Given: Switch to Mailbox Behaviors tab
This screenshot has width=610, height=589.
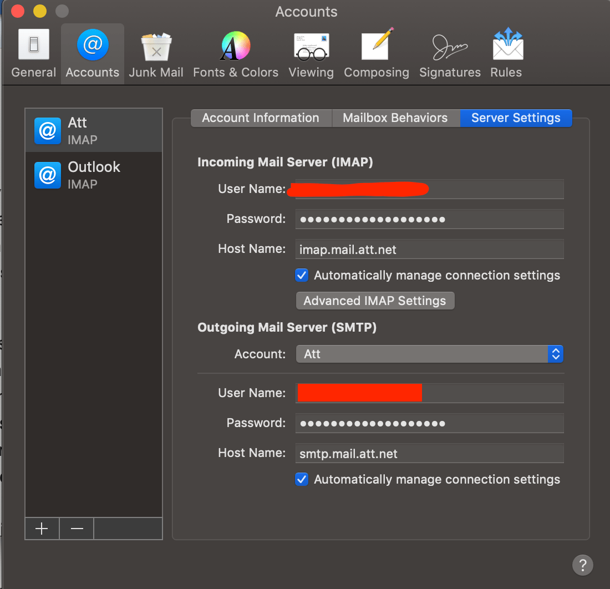Looking at the screenshot, I should [x=395, y=118].
